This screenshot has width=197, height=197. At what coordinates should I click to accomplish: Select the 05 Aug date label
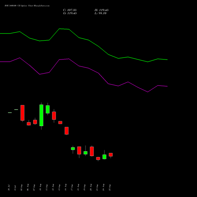click(21, 188)
